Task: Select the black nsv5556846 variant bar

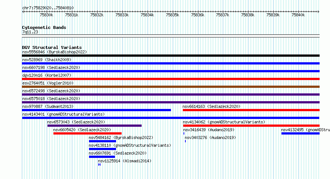Action: [171, 56]
